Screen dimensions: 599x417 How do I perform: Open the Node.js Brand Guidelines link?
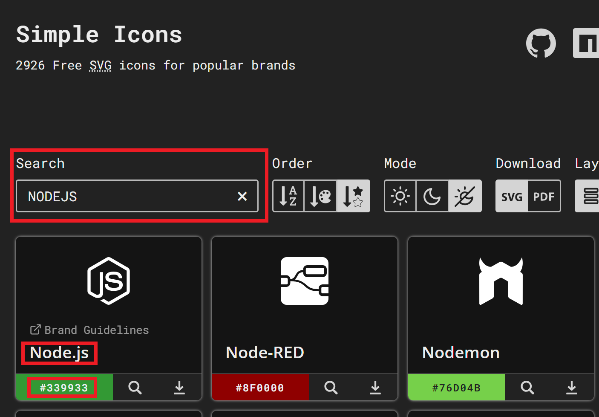89,330
